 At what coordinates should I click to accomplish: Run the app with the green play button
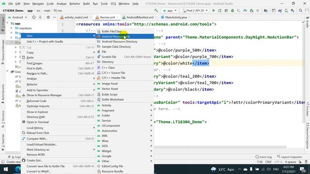pos(214,11)
